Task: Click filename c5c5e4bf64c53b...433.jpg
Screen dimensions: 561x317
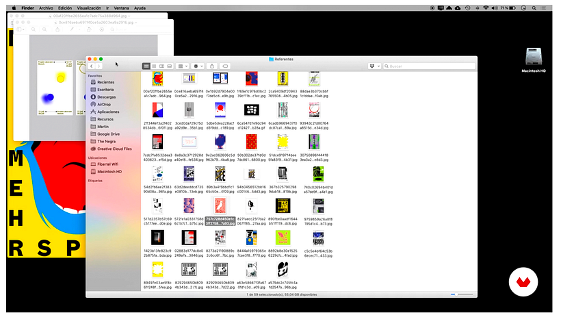Action: (x=318, y=253)
